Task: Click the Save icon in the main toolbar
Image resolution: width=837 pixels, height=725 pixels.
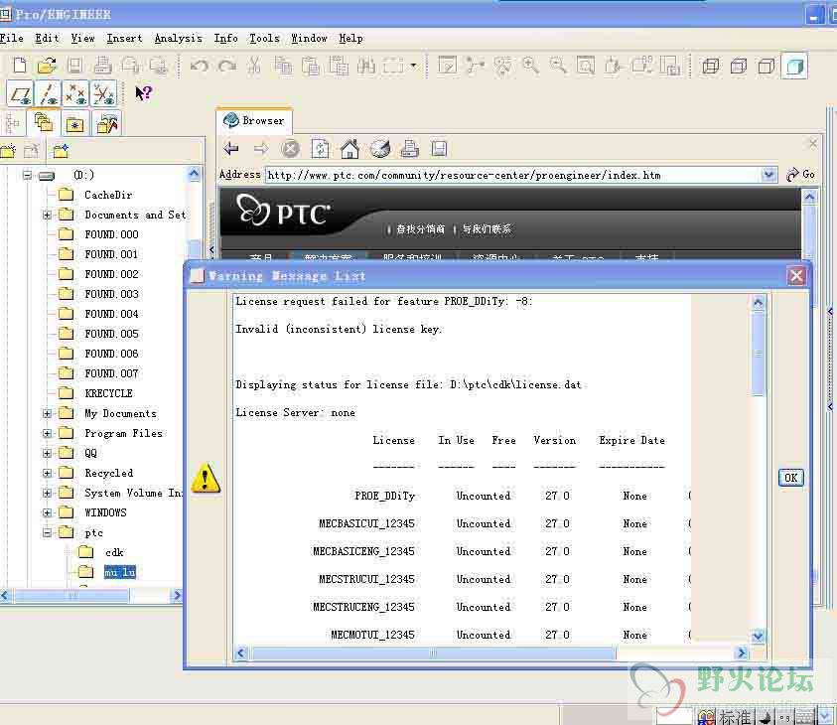Action: [74, 66]
